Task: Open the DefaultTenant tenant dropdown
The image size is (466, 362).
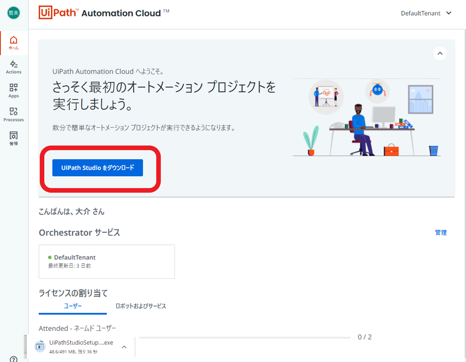Action: coord(426,13)
